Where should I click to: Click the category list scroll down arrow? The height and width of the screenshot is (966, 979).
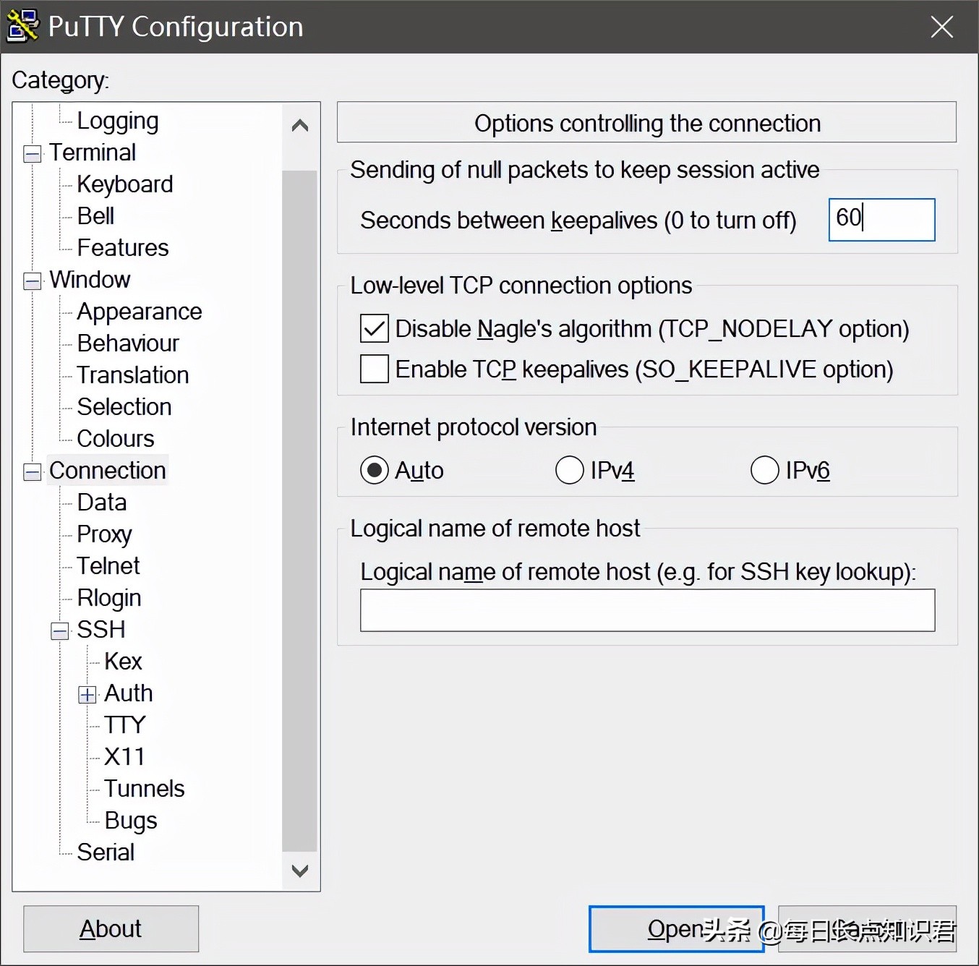(x=300, y=871)
